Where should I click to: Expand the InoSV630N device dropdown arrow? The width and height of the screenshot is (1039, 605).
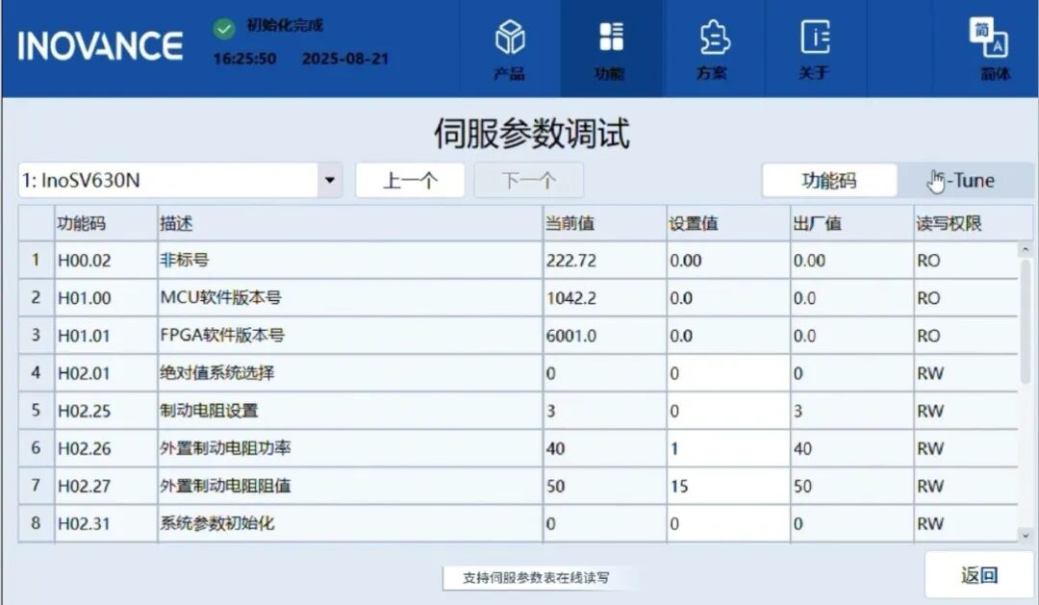point(330,180)
